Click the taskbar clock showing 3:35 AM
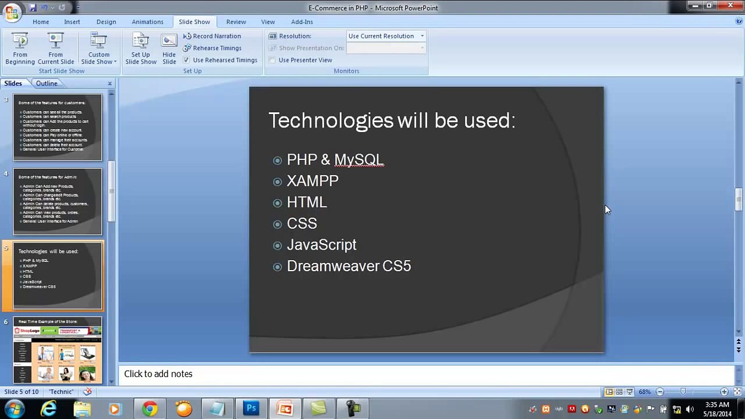This screenshot has height=419, width=745. pyautogui.click(x=717, y=409)
